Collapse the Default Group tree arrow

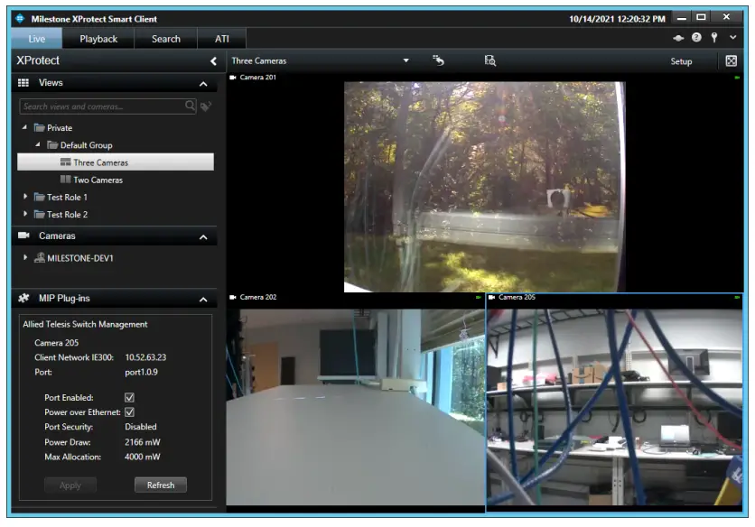(38, 144)
